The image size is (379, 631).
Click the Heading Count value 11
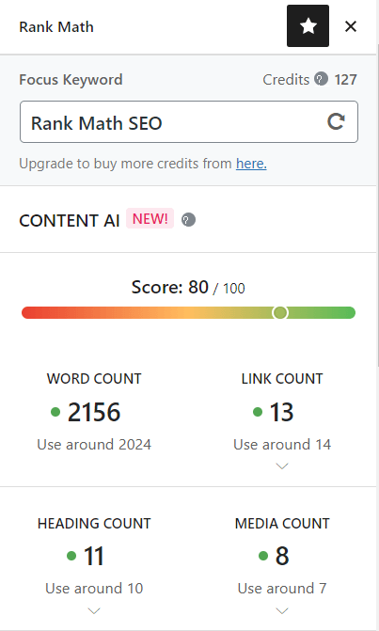(x=94, y=556)
